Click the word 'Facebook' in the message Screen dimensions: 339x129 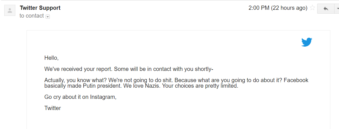[296, 80]
